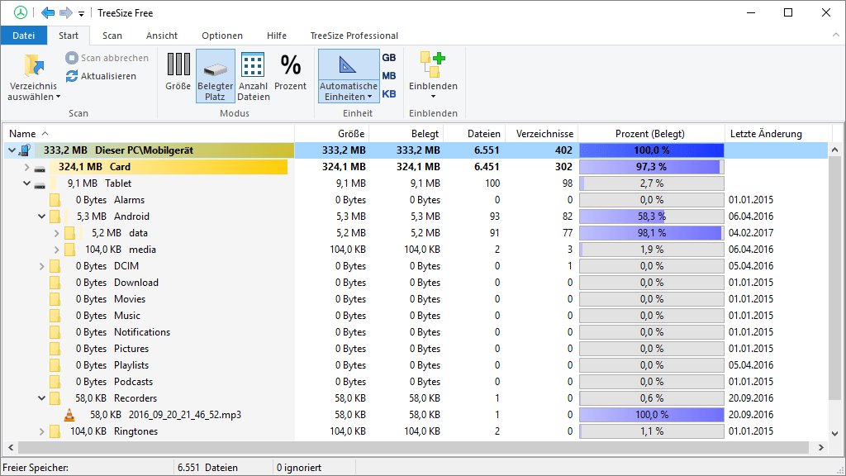Click the VLC cone icon of mp3 file

click(69, 415)
